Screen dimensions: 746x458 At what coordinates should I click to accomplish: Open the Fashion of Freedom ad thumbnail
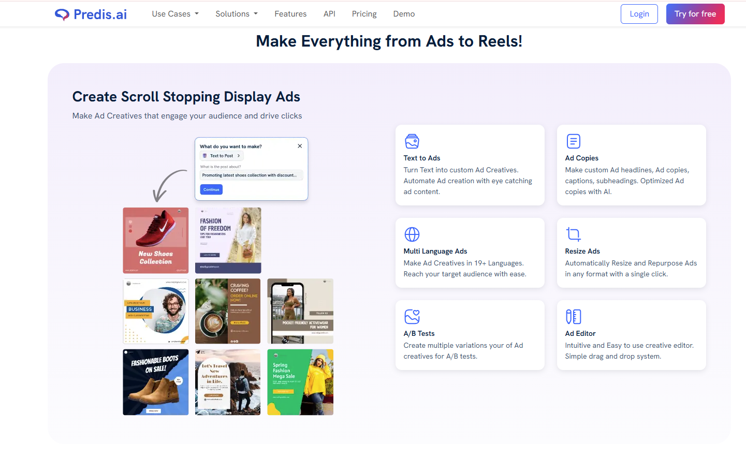[x=228, y=241]
